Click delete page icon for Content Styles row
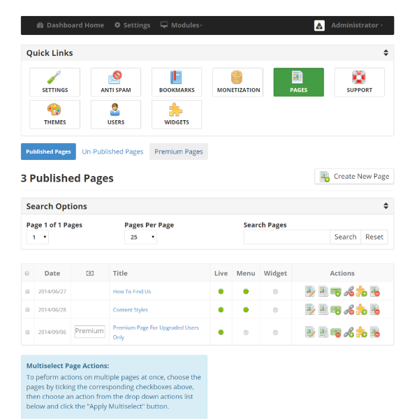This screenshot has width=419, height=419. point(375,309)
